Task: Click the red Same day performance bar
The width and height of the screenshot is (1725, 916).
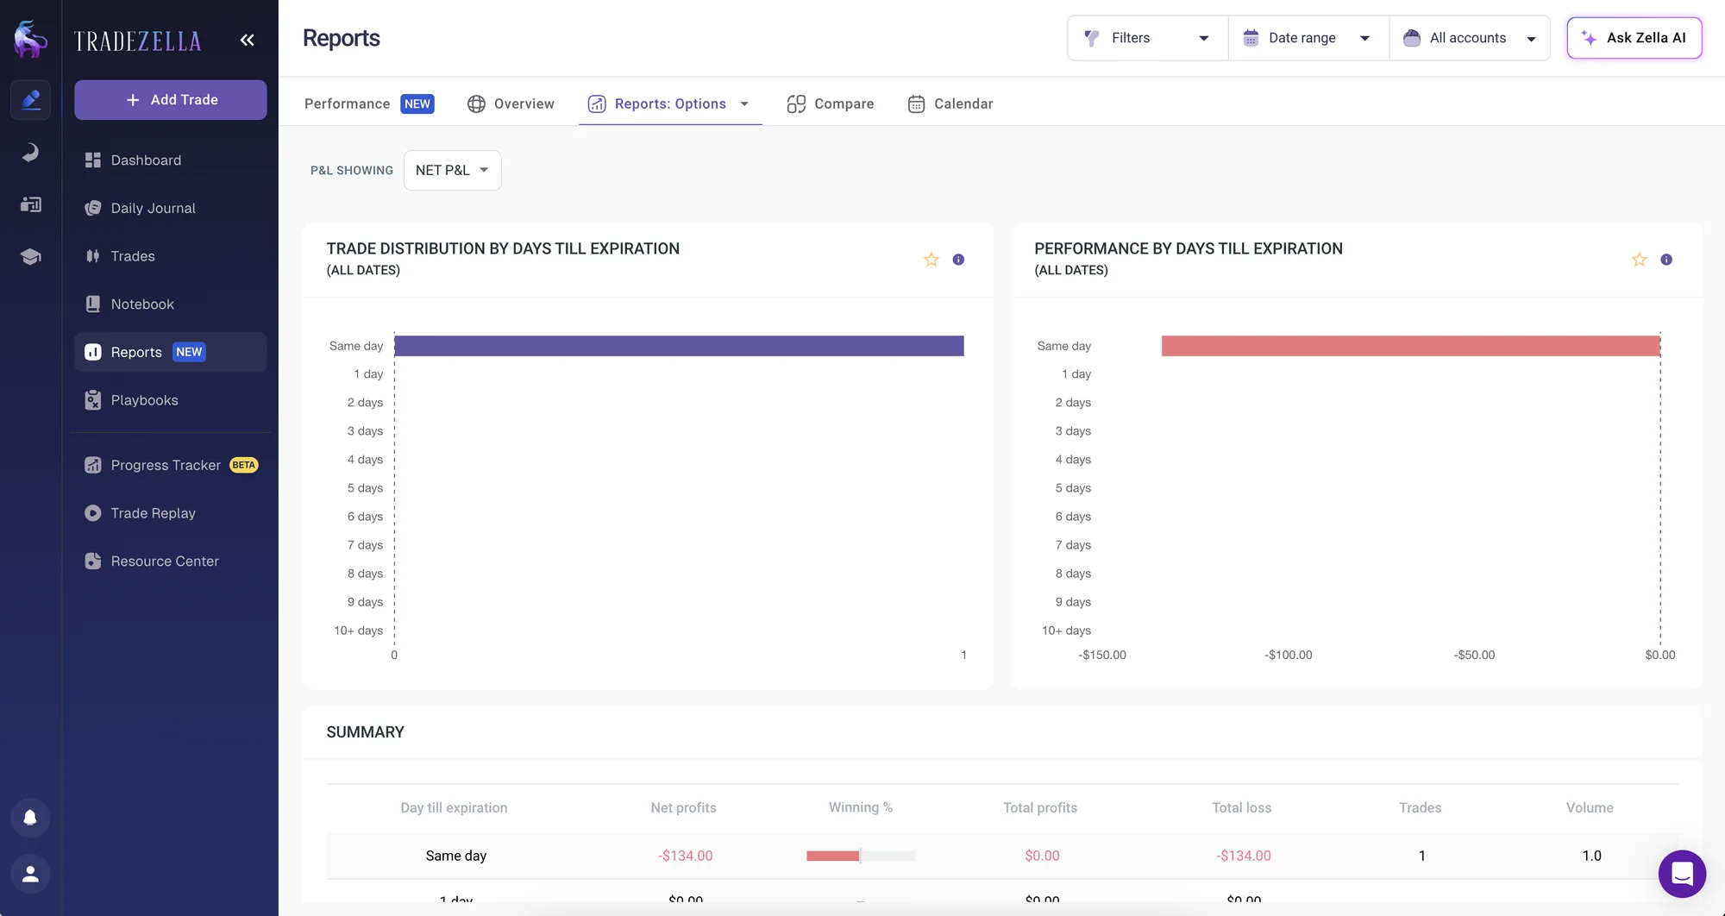Action: click(1410, 346)
